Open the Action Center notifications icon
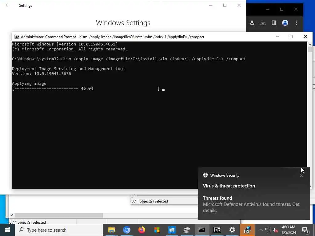The width and height of the screenshot is (315, 236). coord(305,230)
